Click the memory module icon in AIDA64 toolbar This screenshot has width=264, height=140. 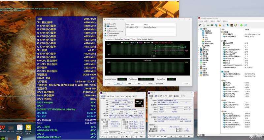point(212,25)
